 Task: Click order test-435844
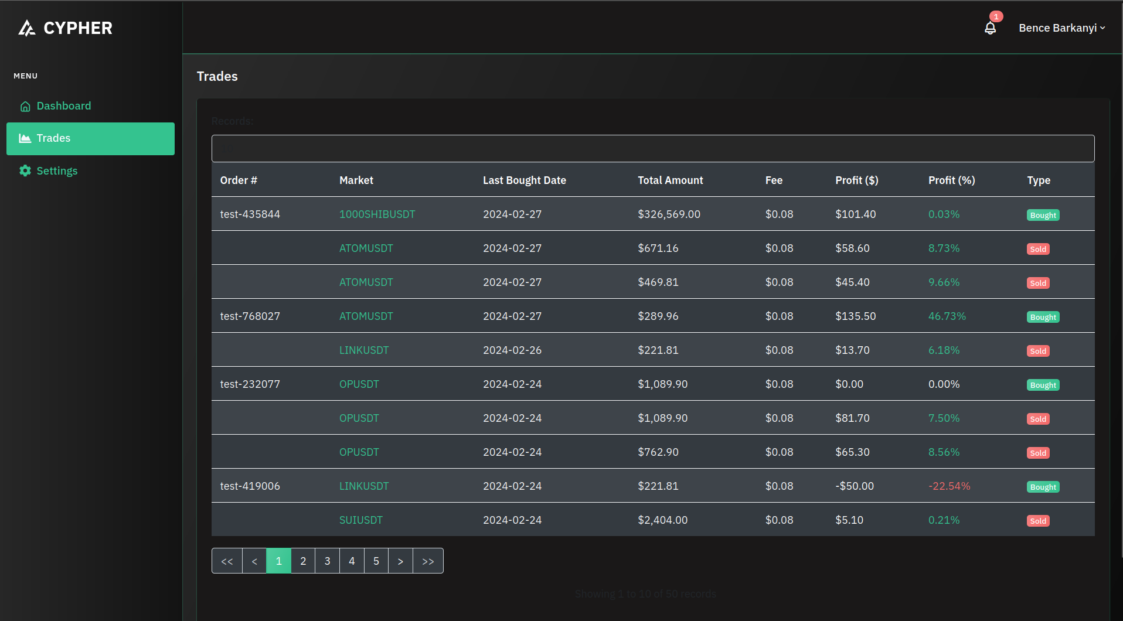[x=250, y=214]
